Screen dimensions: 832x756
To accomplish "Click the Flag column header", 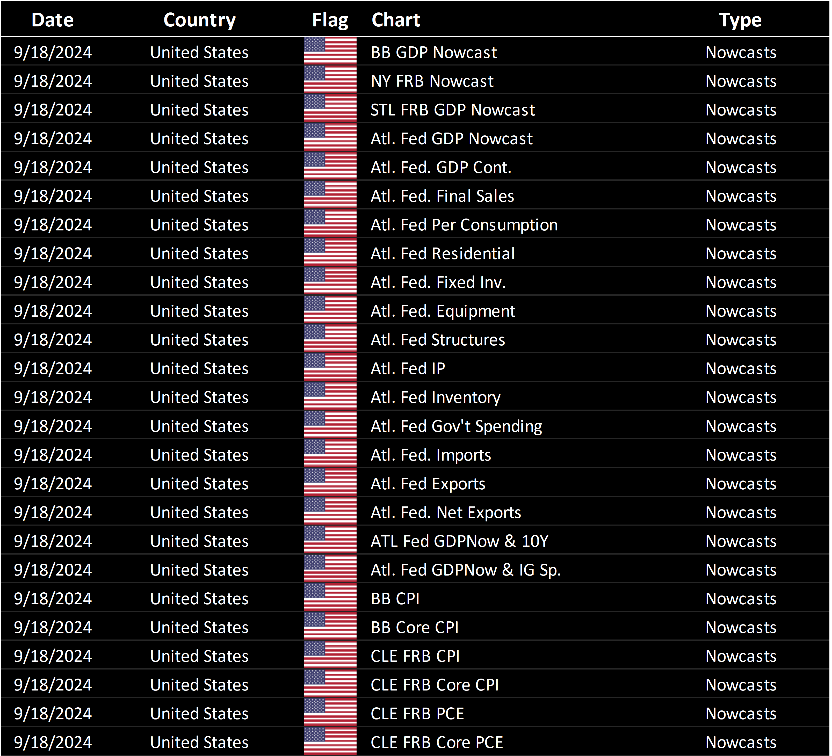I will 330,19.
